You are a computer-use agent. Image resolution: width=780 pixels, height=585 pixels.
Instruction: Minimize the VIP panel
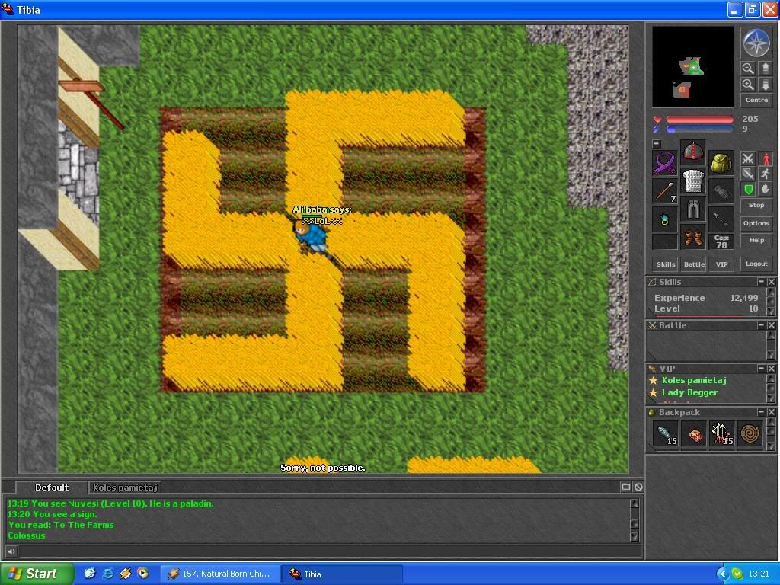[761, 369]
